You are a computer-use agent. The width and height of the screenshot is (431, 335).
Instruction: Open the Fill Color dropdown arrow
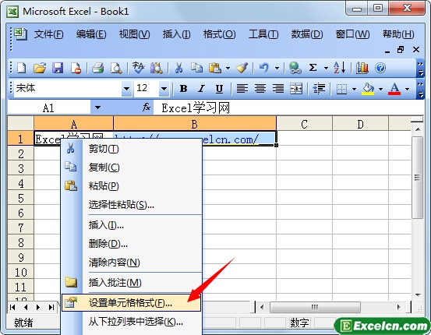(380, 89)
